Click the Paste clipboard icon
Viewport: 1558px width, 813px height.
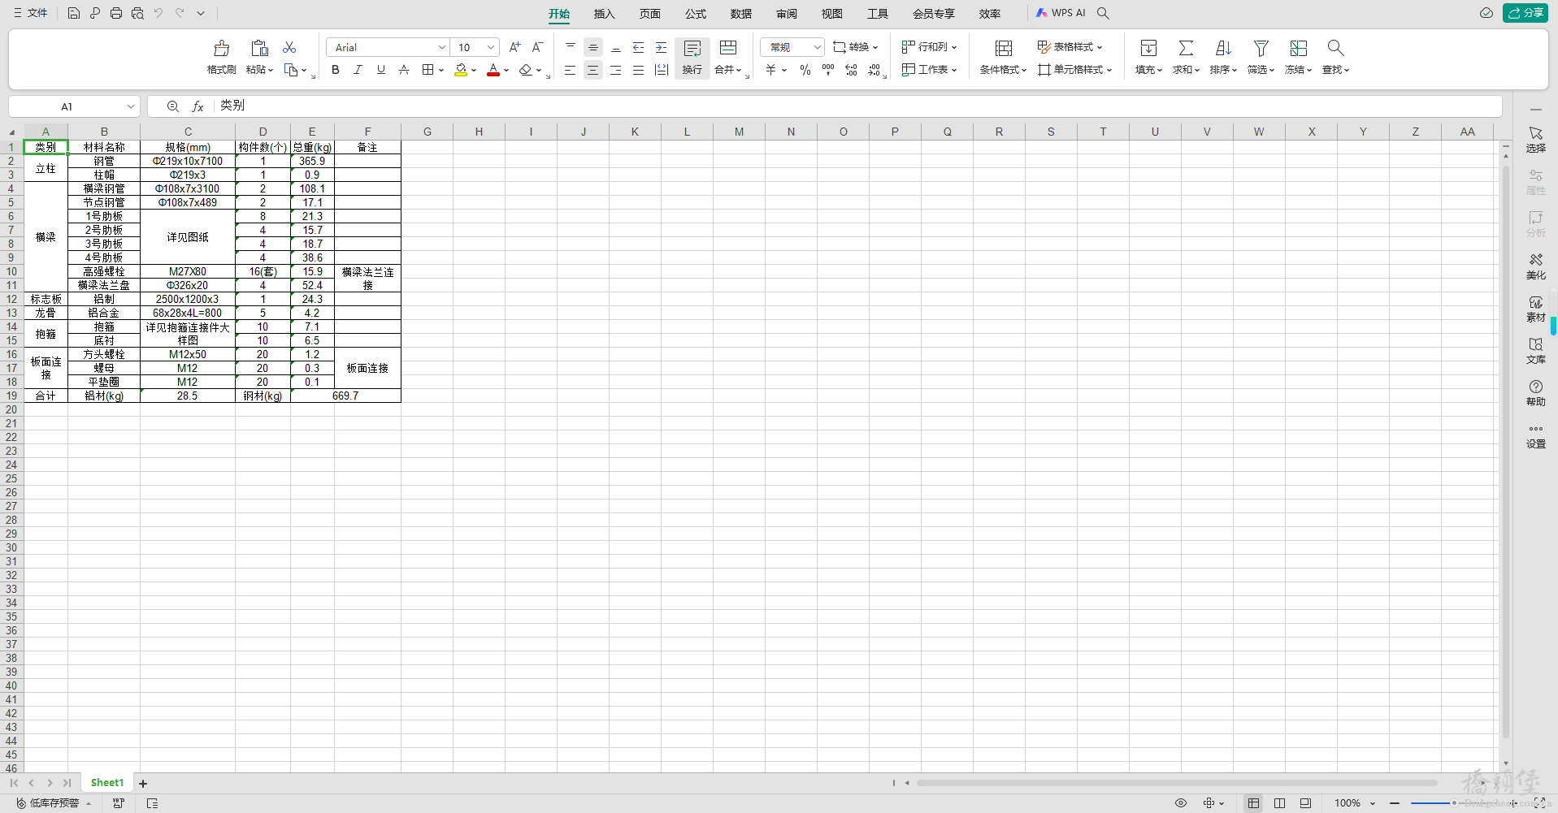point(259,48)
